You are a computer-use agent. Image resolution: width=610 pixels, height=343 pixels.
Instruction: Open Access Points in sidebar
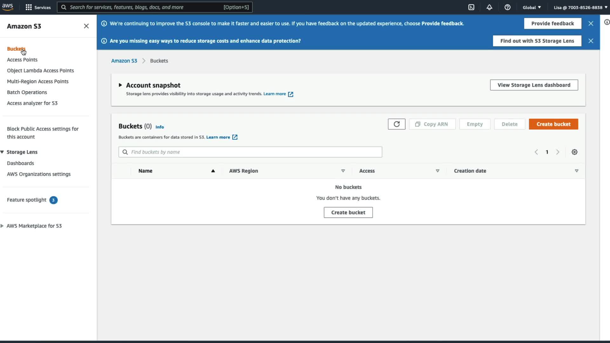coord(22,60)
